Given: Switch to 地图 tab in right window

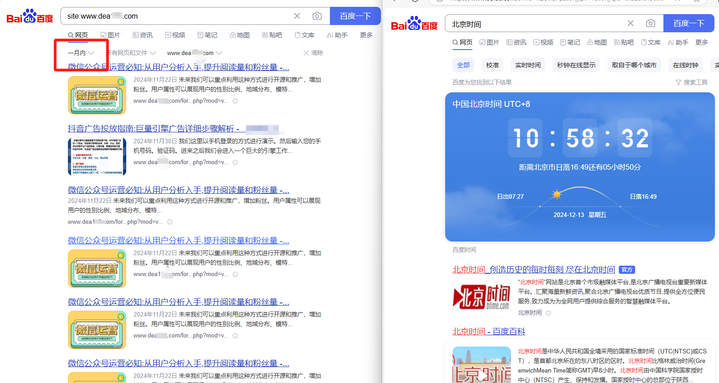Looking at the screenshot, I should [x=597, y=42].
